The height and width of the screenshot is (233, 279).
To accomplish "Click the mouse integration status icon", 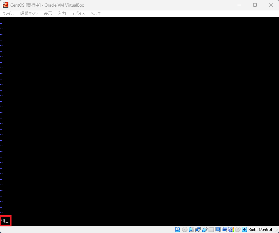I will pyautogui.click(x=238, y=230).
